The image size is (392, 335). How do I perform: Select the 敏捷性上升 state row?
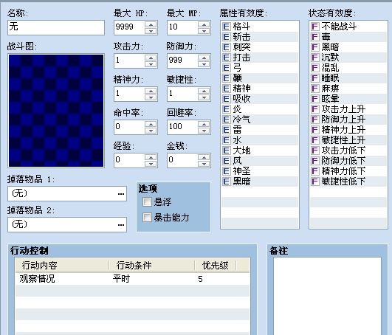(348, 140)
